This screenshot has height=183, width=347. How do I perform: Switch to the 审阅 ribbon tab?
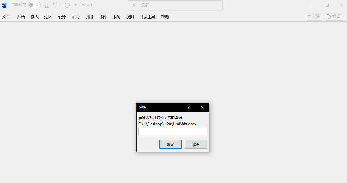116,17
